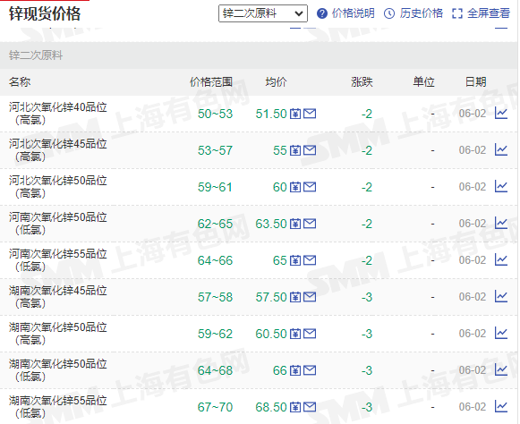520x424 pixels.
Task: Click the yuan price icon for 河北次氧化锌50品位
Action: tap(295, 187)
